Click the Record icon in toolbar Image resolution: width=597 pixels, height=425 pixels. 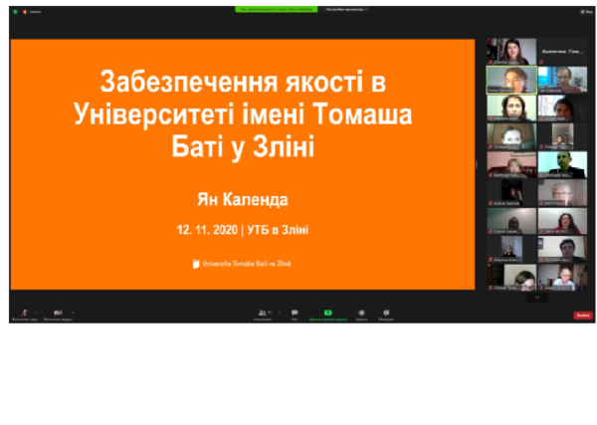361,313
